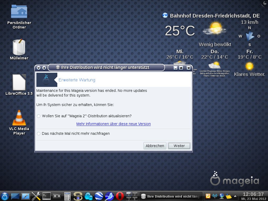Click the 25°C temperature reading

(180, 31)
